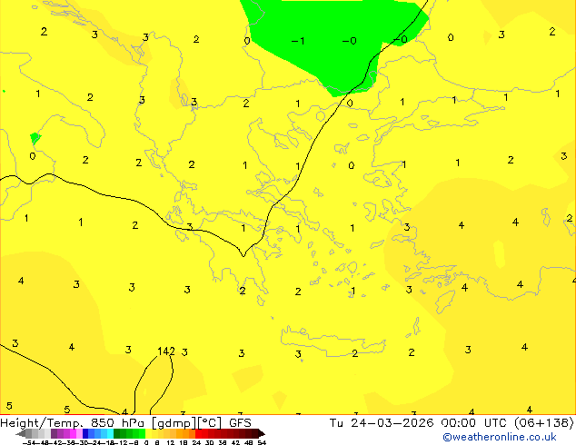This screenshot has height=445, width=576.
Task: Click the legend scale value 54
Action: [x=261, y=442]
